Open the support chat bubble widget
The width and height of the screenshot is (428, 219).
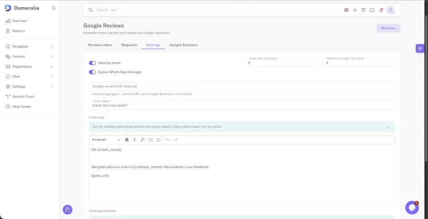(x=412, y=208)
